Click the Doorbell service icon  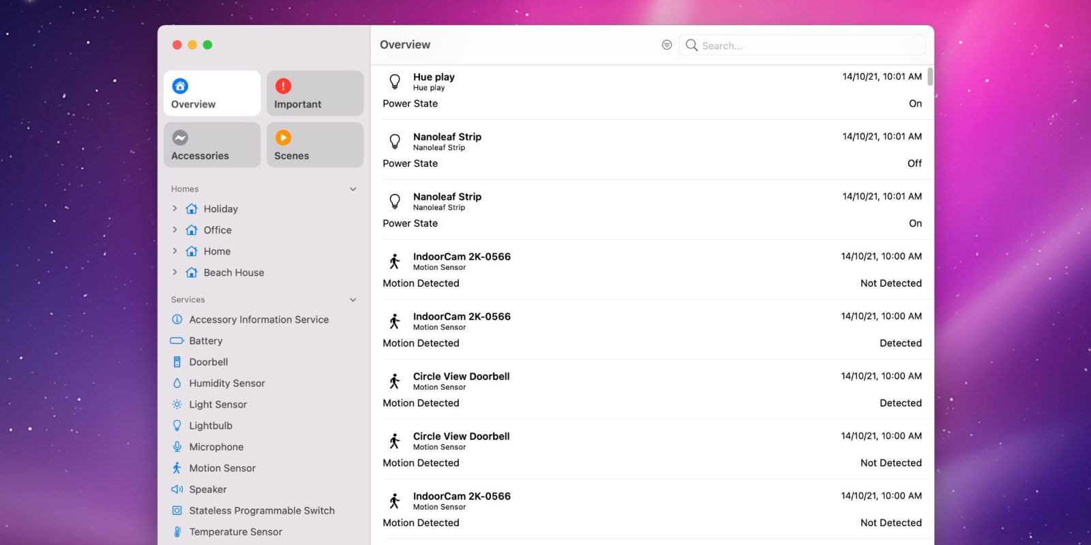point(177,362)
